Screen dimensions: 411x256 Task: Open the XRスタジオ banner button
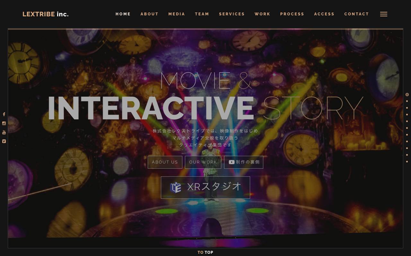click(205, 188)
